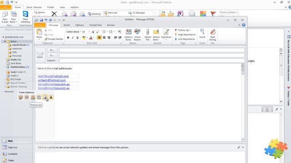This screenshot has width=291, height=163.
Task: Save the message with the floppy disk icon
Action: [x=41, y=20]
